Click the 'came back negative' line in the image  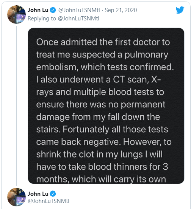click(104, 142)
